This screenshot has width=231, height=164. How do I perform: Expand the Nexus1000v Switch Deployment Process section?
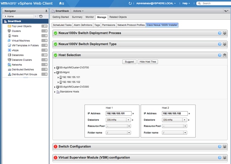(225, 33)
